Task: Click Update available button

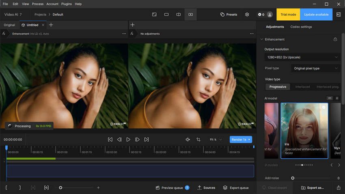Action: pyautogui.click(x=316, y=15)
